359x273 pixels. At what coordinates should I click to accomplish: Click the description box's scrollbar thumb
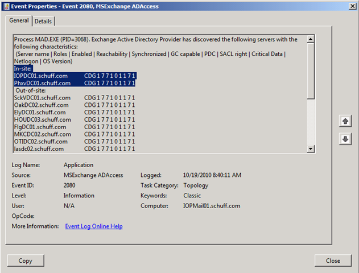point(311,71)
